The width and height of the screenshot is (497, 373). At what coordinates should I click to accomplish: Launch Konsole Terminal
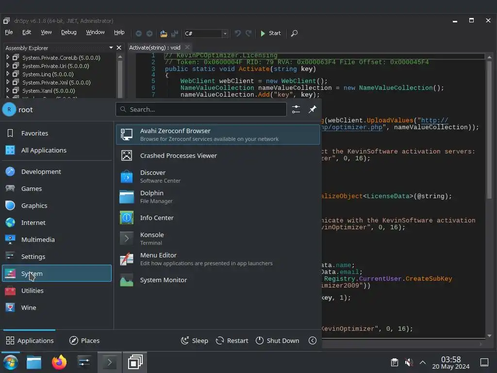coord(218,238)
